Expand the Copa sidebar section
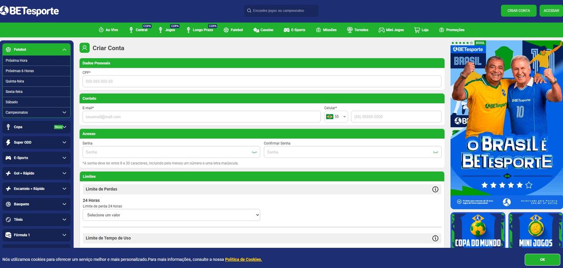Viewport: 563px width, 268px height. click(65, 127)
